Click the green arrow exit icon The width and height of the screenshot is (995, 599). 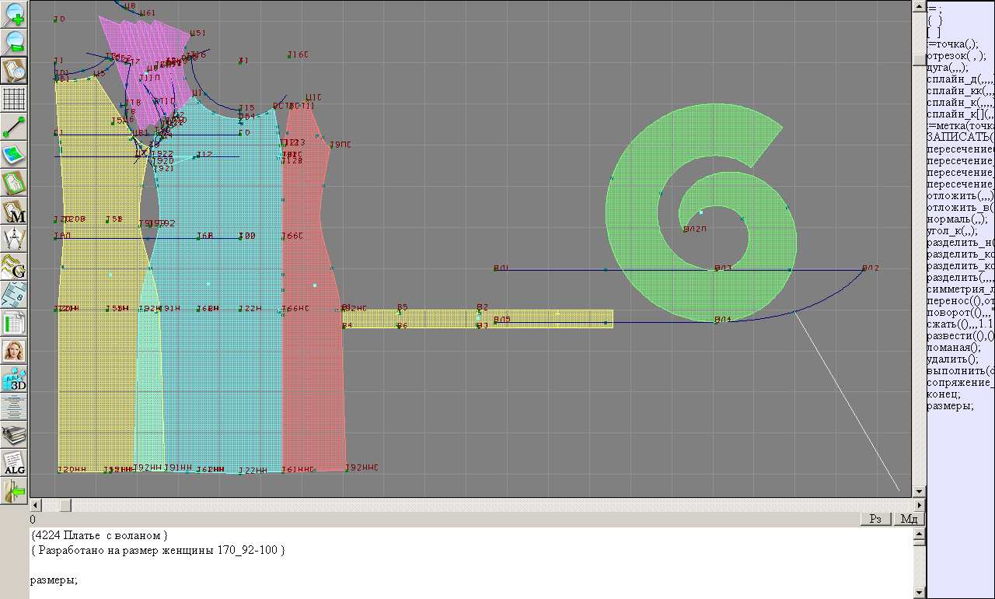click(15, 492)
